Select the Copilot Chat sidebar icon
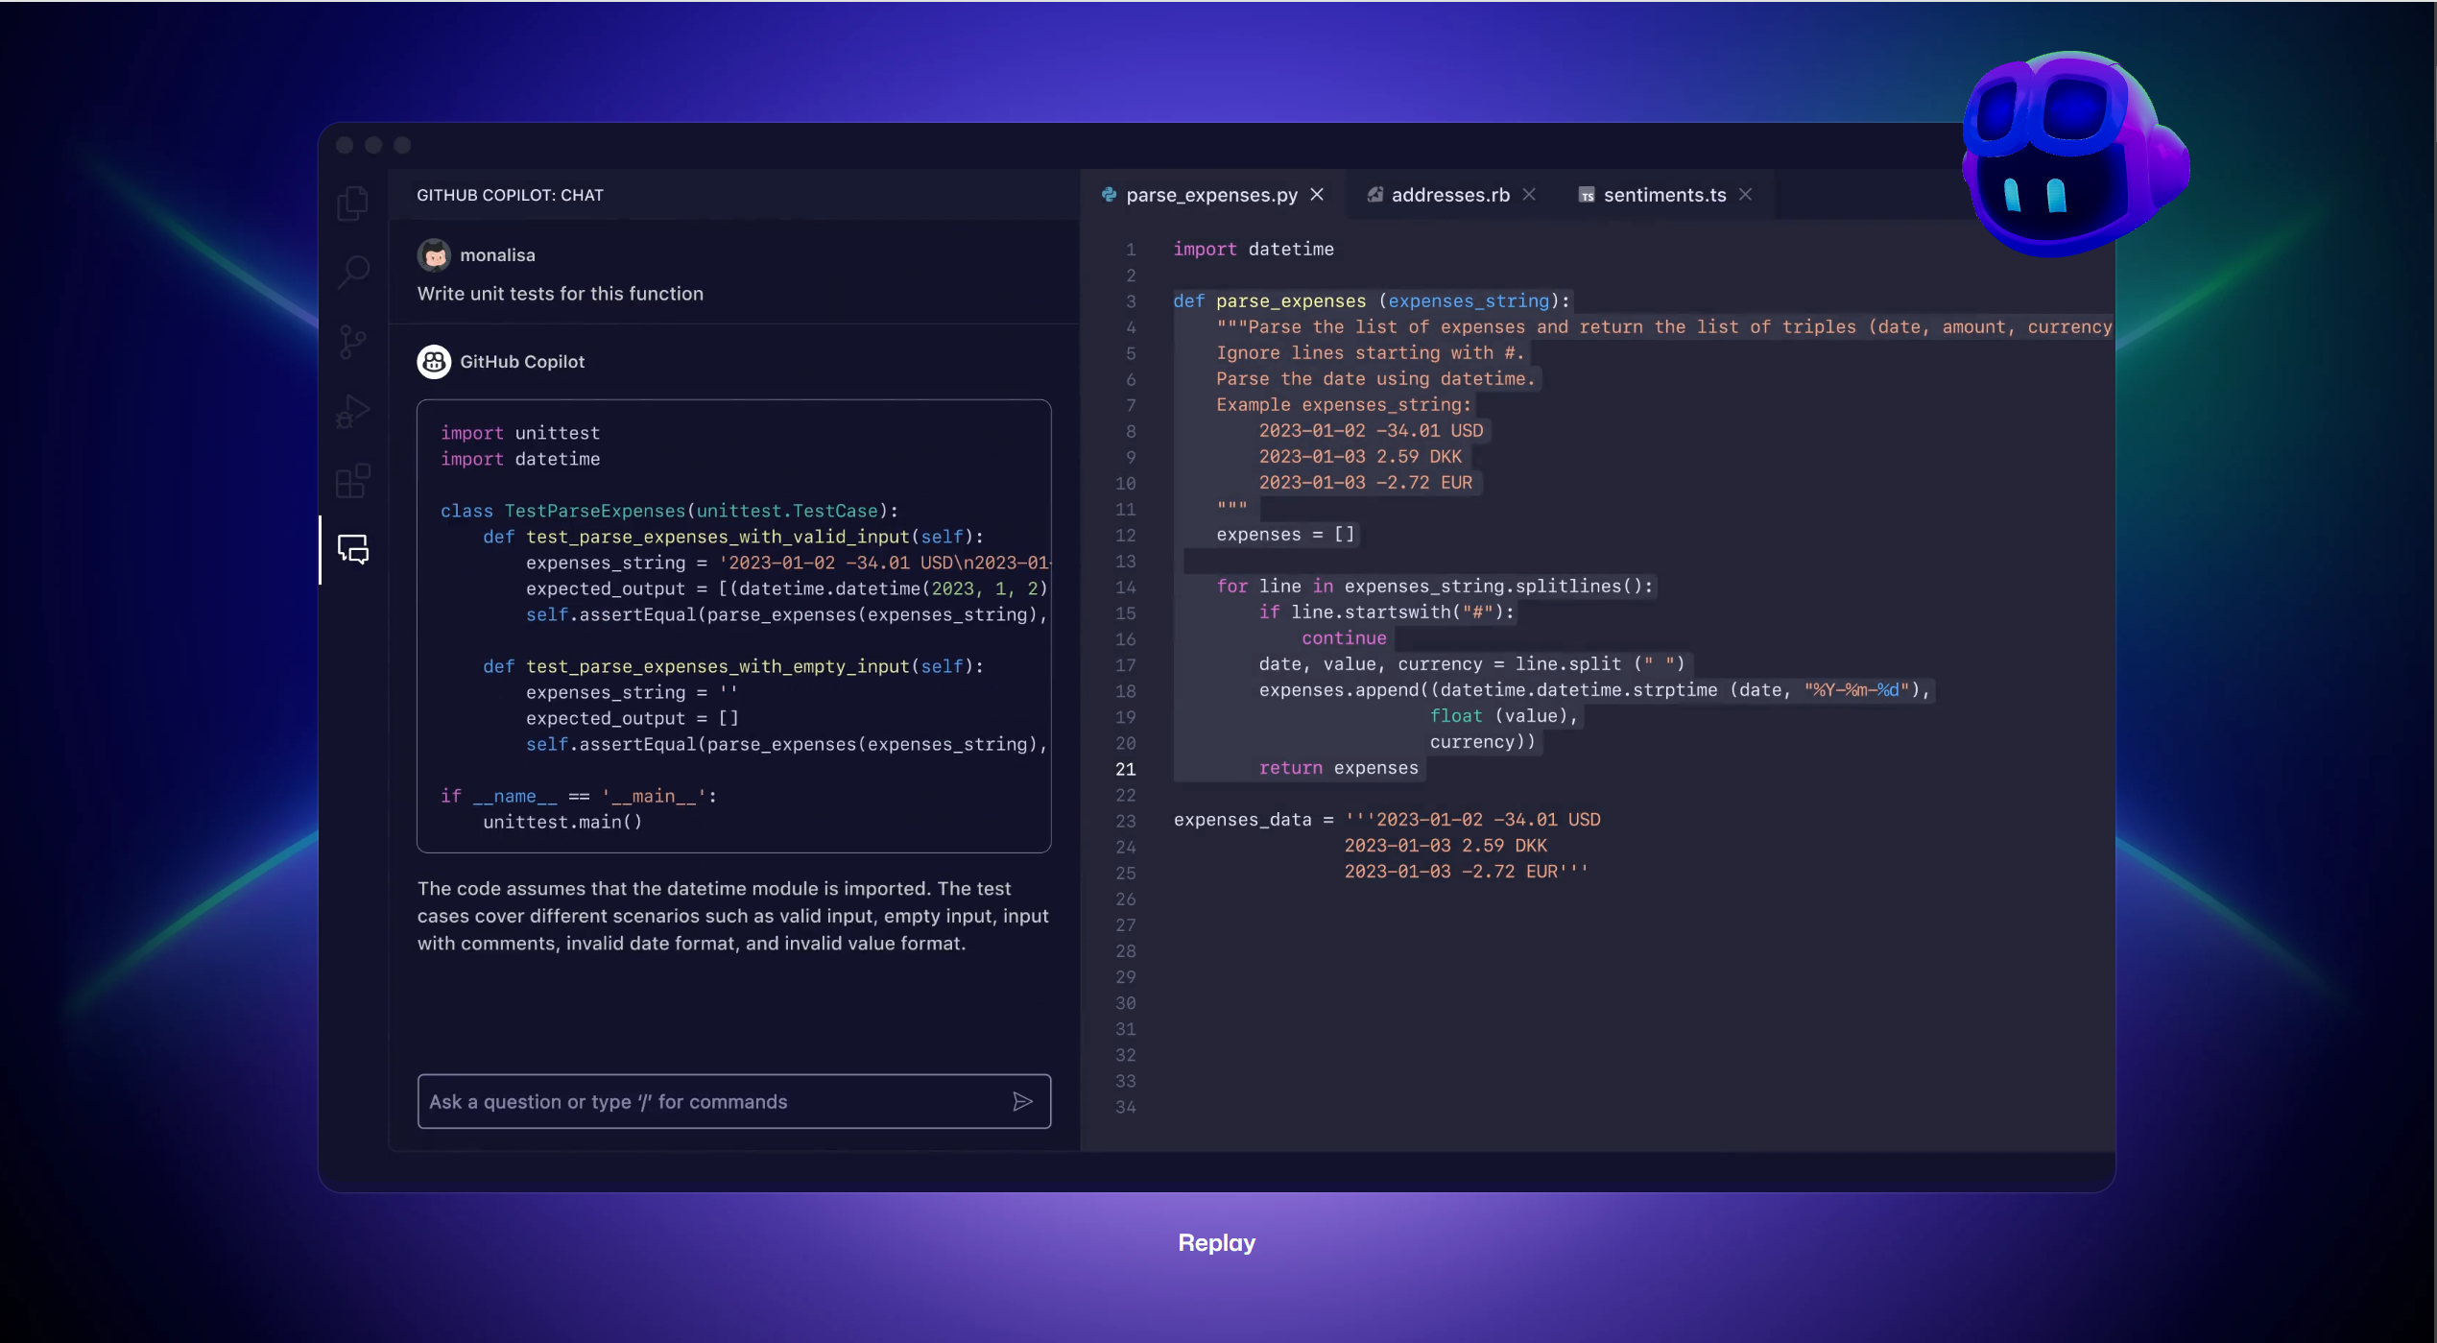 [353, 549]
